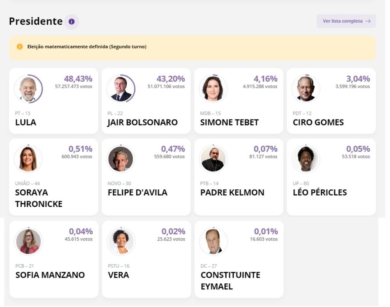Click the info icon beside Presidente
Viewport: 390px width, 307px height.
point(71,22)
